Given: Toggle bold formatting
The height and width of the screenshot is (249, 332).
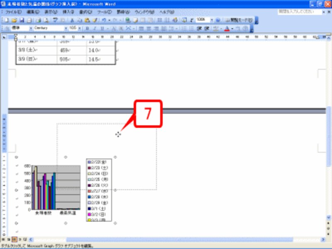Looking at the screenshot, I should tap(87, 28).
